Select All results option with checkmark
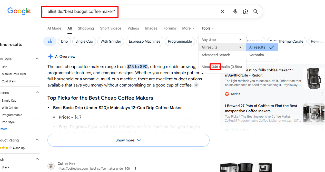 (262, 47)
